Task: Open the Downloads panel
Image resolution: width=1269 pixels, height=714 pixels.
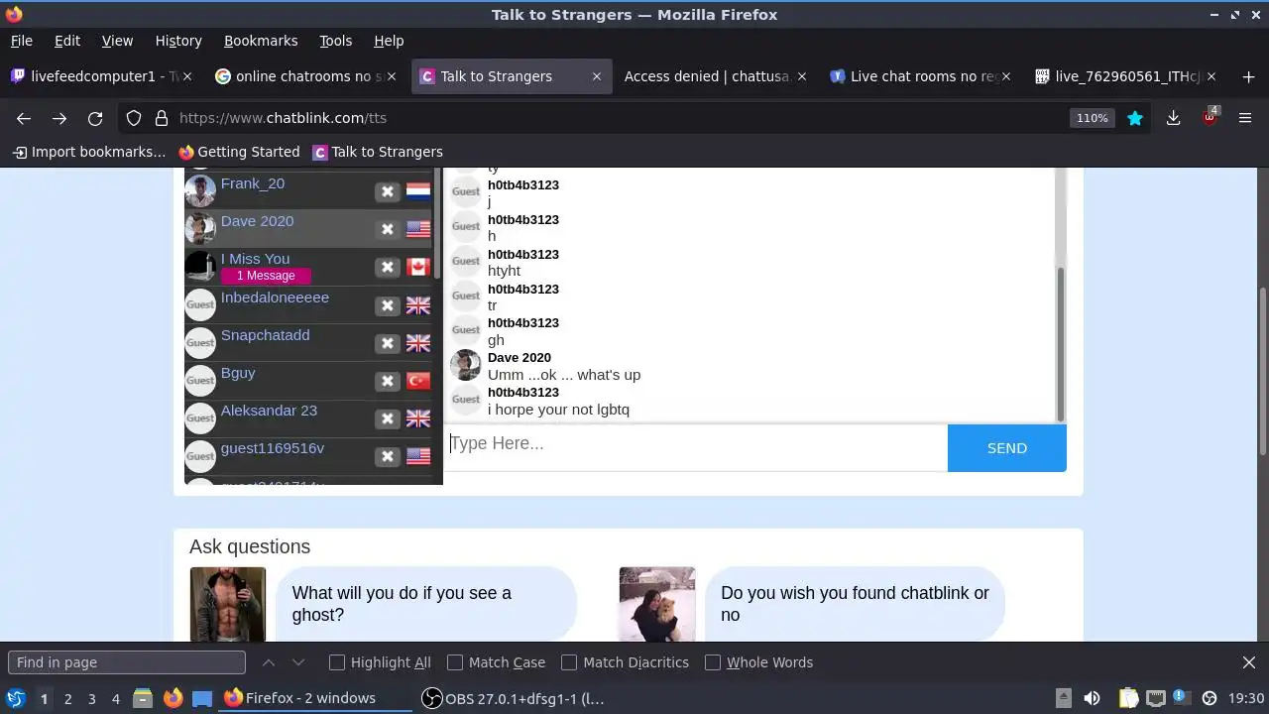Action: point(1173,118)
